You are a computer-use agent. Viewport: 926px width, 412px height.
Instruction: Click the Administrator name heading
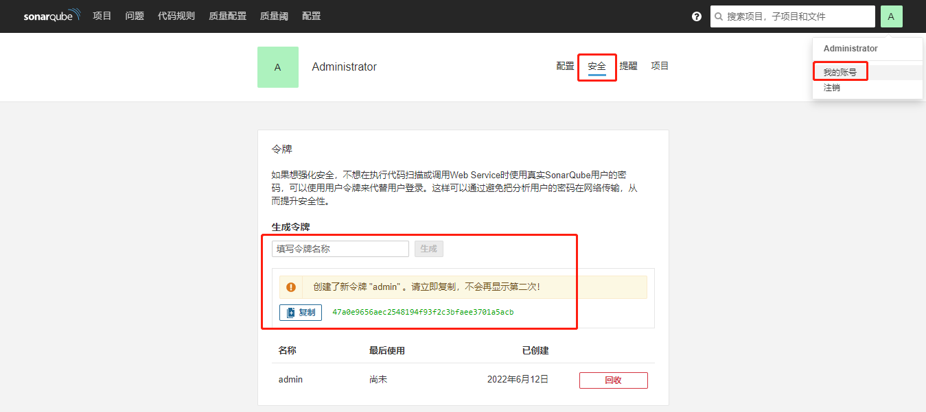coord(345,67)
